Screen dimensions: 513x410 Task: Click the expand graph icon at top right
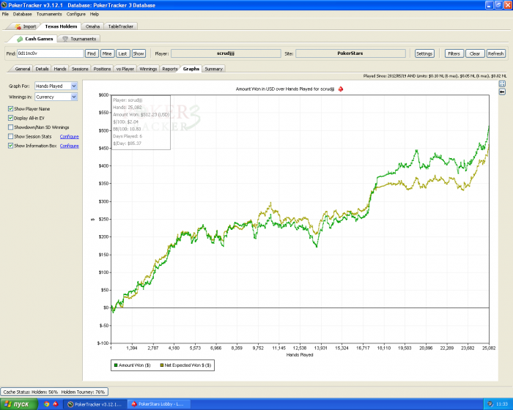coord(503,84)
